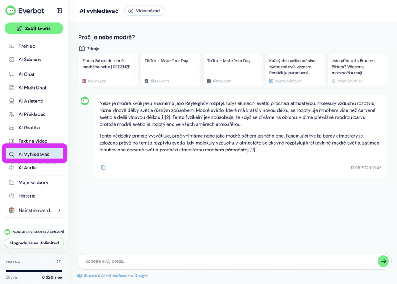Expand the Nainstalovat d... chevron
The image size is (397, 284).
point(59,210)
